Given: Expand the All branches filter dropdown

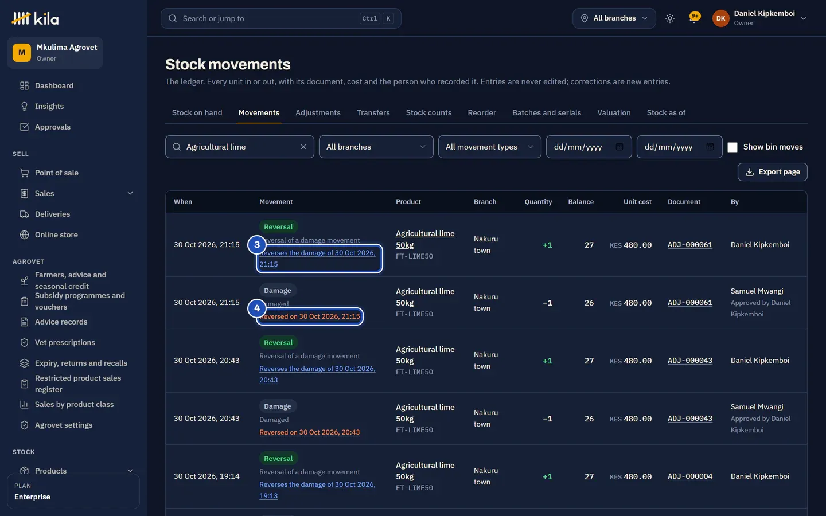Looking at the screenshot, I should (376, 147).
